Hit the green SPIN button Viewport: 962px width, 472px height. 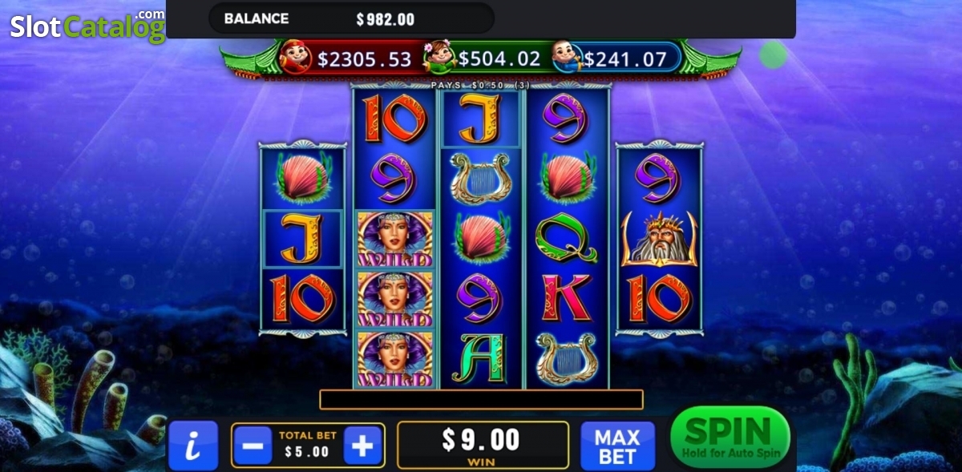[x=730, y=438]
